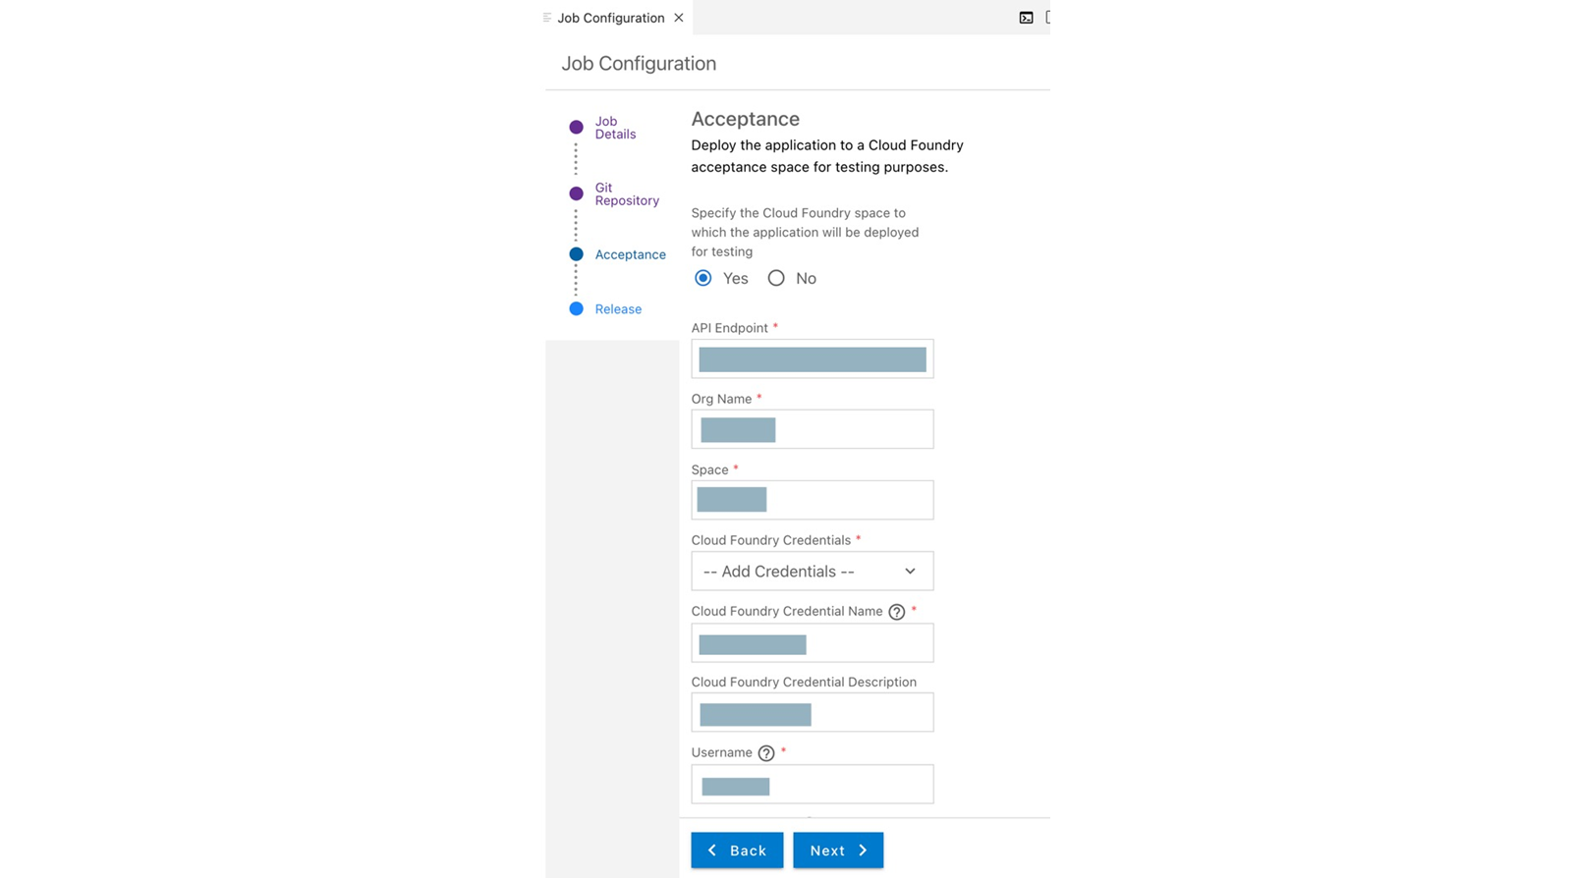This screenshot has height=878, width=1572.
Task: Select the Acceptance wizard step
Action: (630, 254)
